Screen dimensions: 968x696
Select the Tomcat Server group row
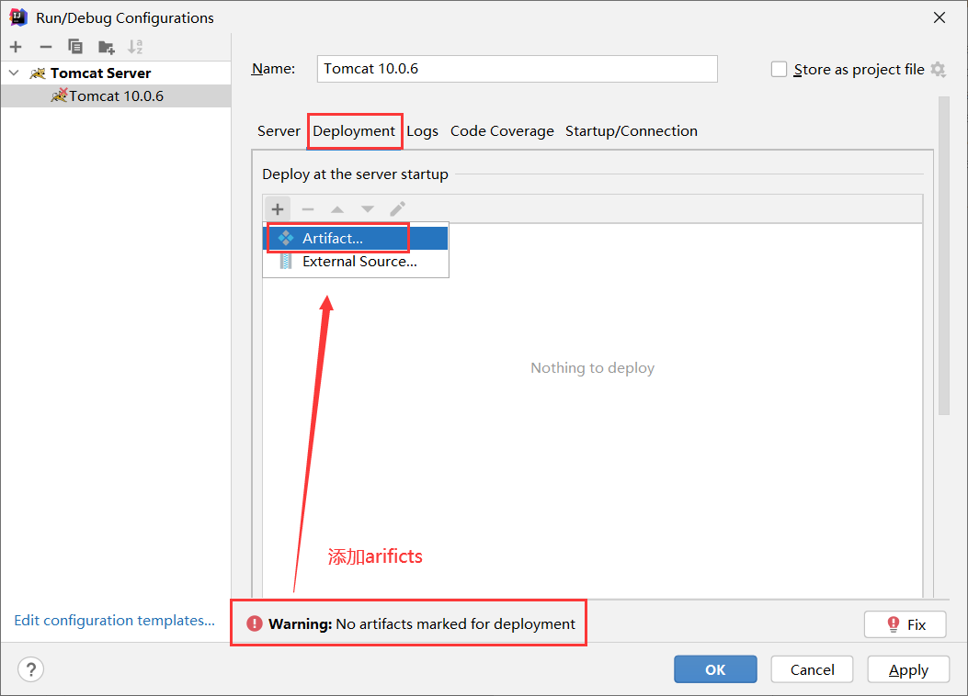pos(116,73)
